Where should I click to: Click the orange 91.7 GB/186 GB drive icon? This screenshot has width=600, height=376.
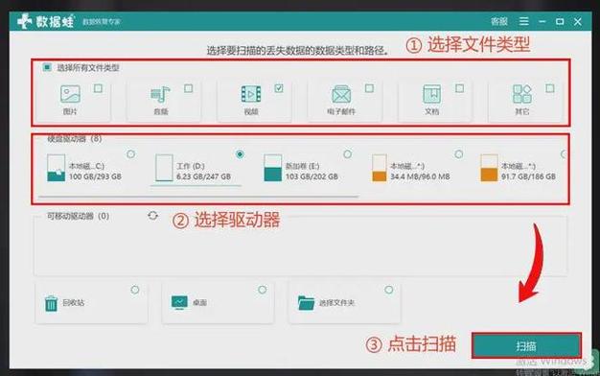pos(489,168)
